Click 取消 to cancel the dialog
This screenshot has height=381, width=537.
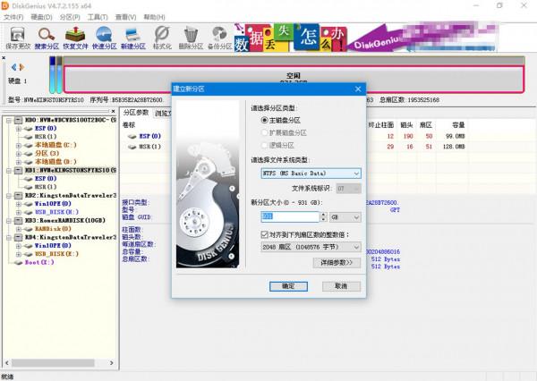click(x=341, y=286)
